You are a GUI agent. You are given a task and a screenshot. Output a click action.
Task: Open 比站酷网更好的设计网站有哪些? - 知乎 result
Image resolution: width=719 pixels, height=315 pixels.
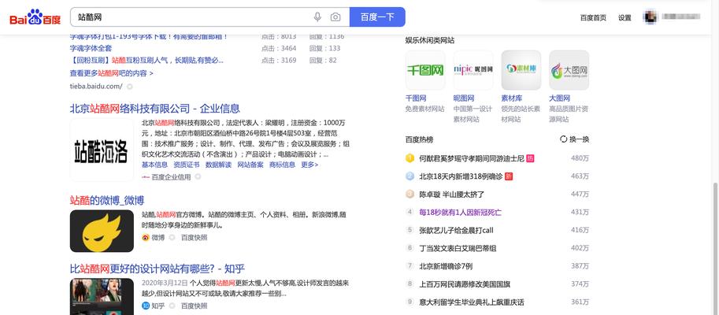coord(158,269)
